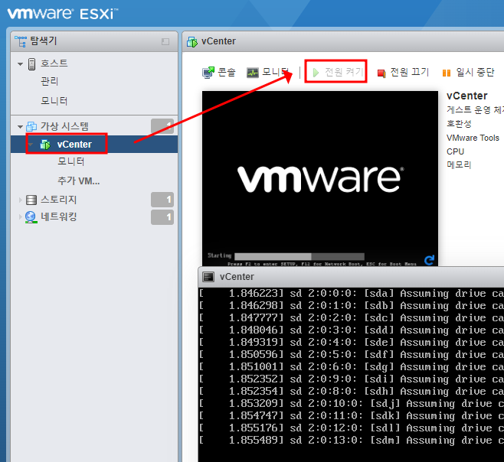Click the console line containing "[sdm]"
The height and width of the screenshot is (462, 504).
pyautogui.click(x=352, y=440)
